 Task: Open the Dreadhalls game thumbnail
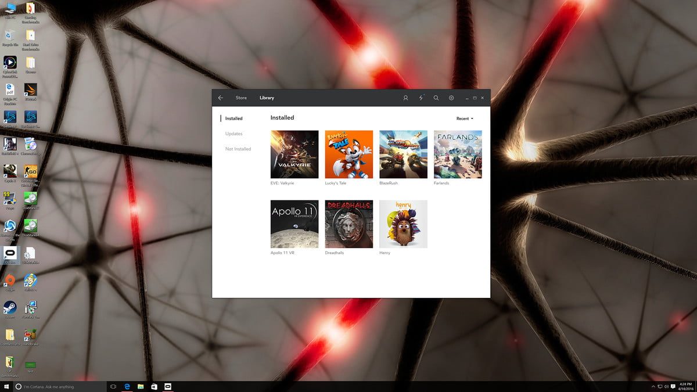point(349,224)
